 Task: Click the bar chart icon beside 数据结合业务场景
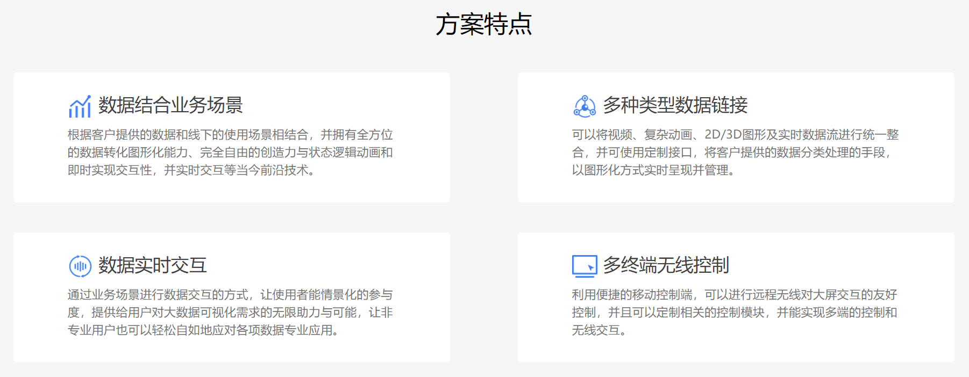point(80,106)
